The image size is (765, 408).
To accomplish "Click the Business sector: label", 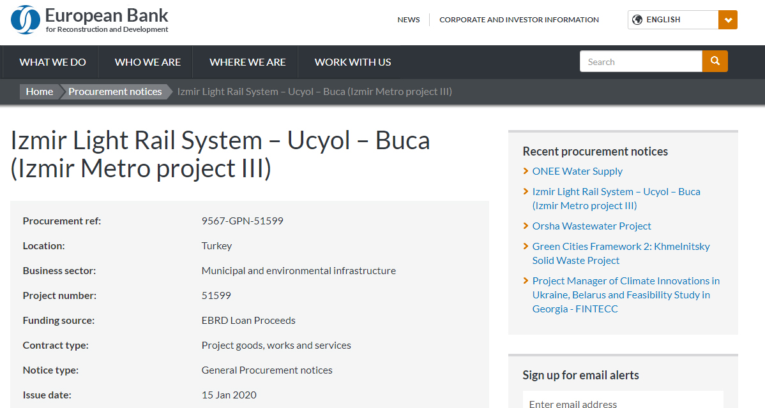I will (x=59, y=271).
